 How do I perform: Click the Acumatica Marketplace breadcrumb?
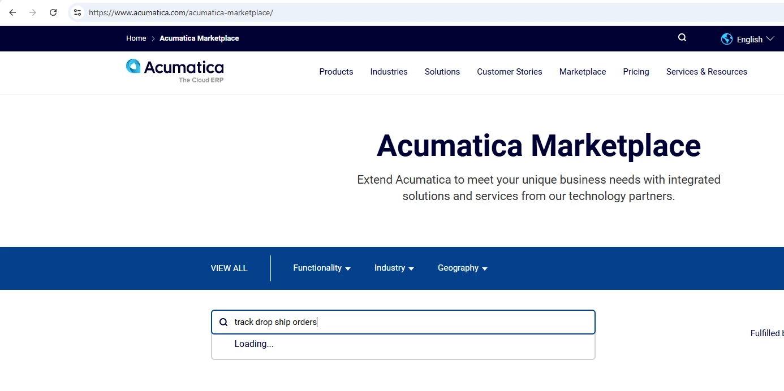199,38
